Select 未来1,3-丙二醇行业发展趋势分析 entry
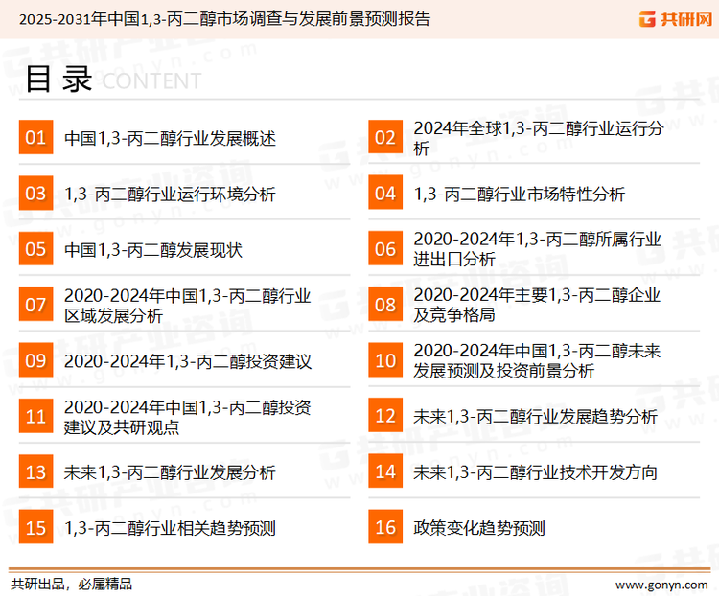The width and height of the screenshot is (719, 596). [536, 417]
